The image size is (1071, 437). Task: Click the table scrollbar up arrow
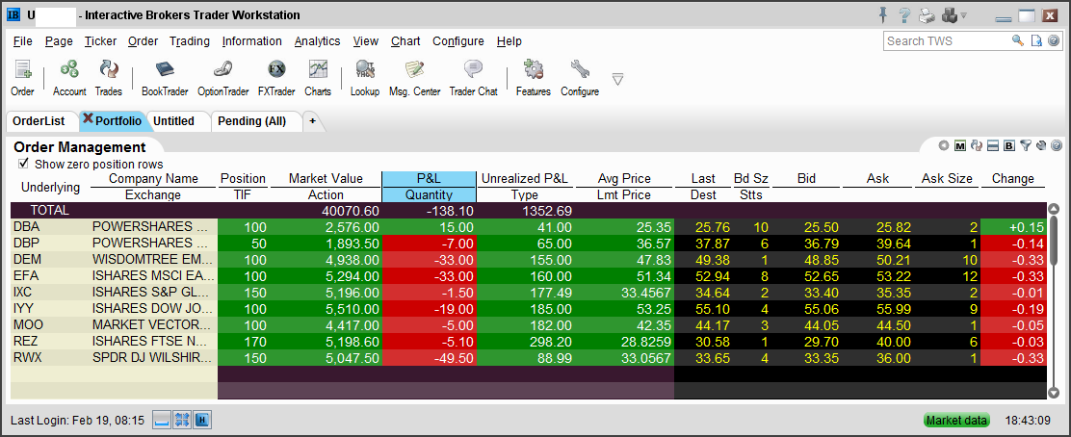[x=1054, y=209]
